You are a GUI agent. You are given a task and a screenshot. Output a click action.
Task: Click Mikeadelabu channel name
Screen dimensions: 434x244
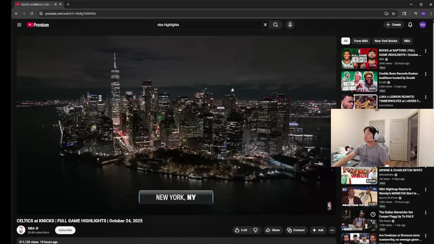coord(386,175)
